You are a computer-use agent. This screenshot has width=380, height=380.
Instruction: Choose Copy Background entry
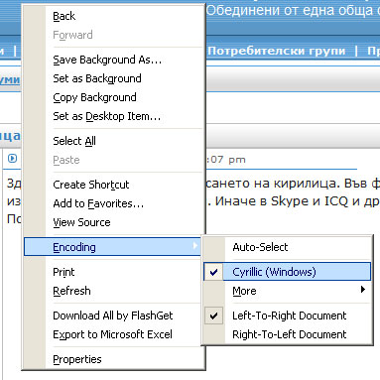(x=113, y=97)
